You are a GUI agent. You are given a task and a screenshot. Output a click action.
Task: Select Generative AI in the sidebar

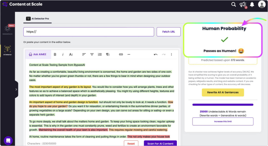pos(8,30)
